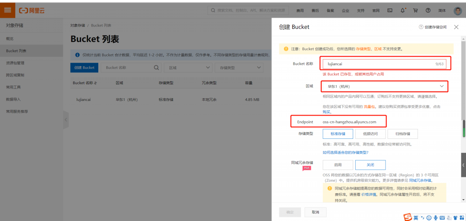
Task: Click the scrollbar down arrow in panel
Action: click(463, 200)
